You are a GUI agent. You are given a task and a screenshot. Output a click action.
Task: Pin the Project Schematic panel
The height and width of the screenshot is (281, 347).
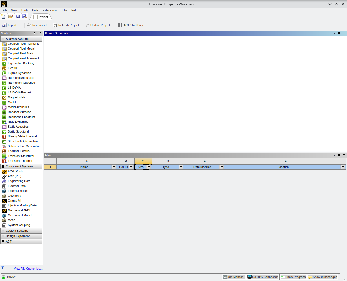[339, 34]
